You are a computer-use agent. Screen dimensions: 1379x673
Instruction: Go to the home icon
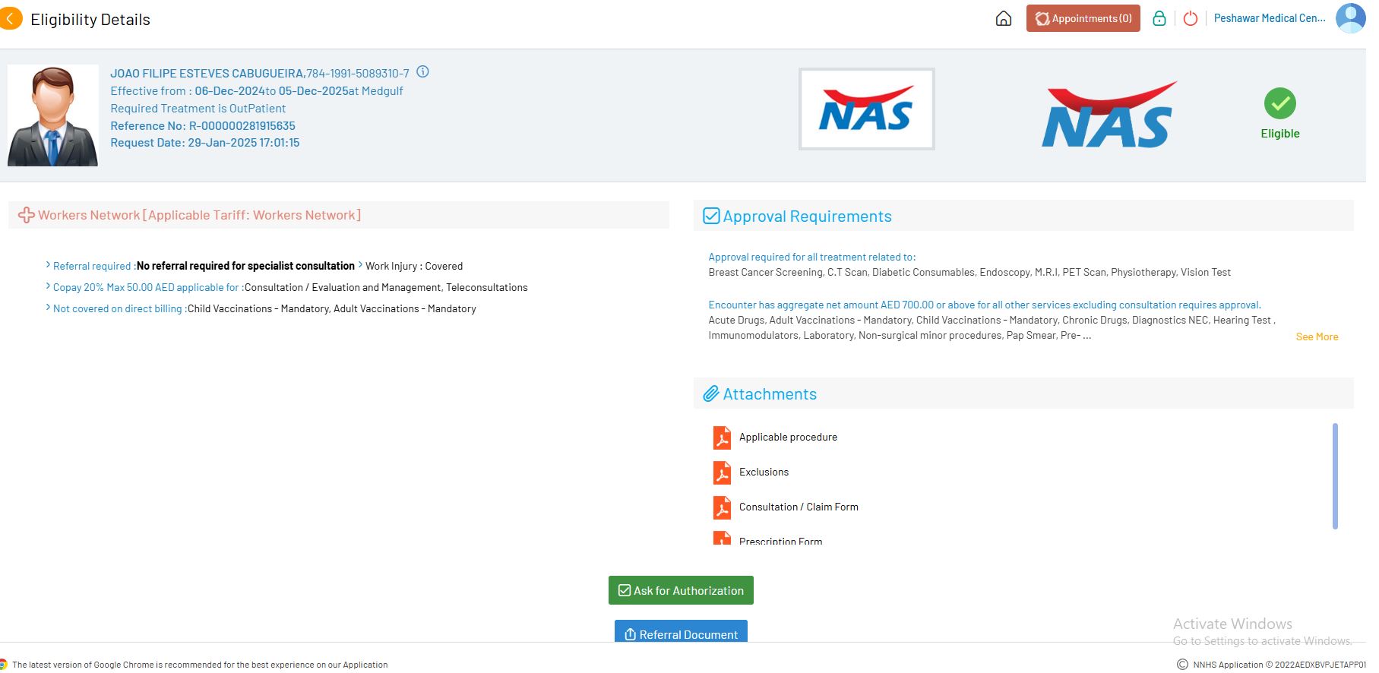[x=1003, y=19]
